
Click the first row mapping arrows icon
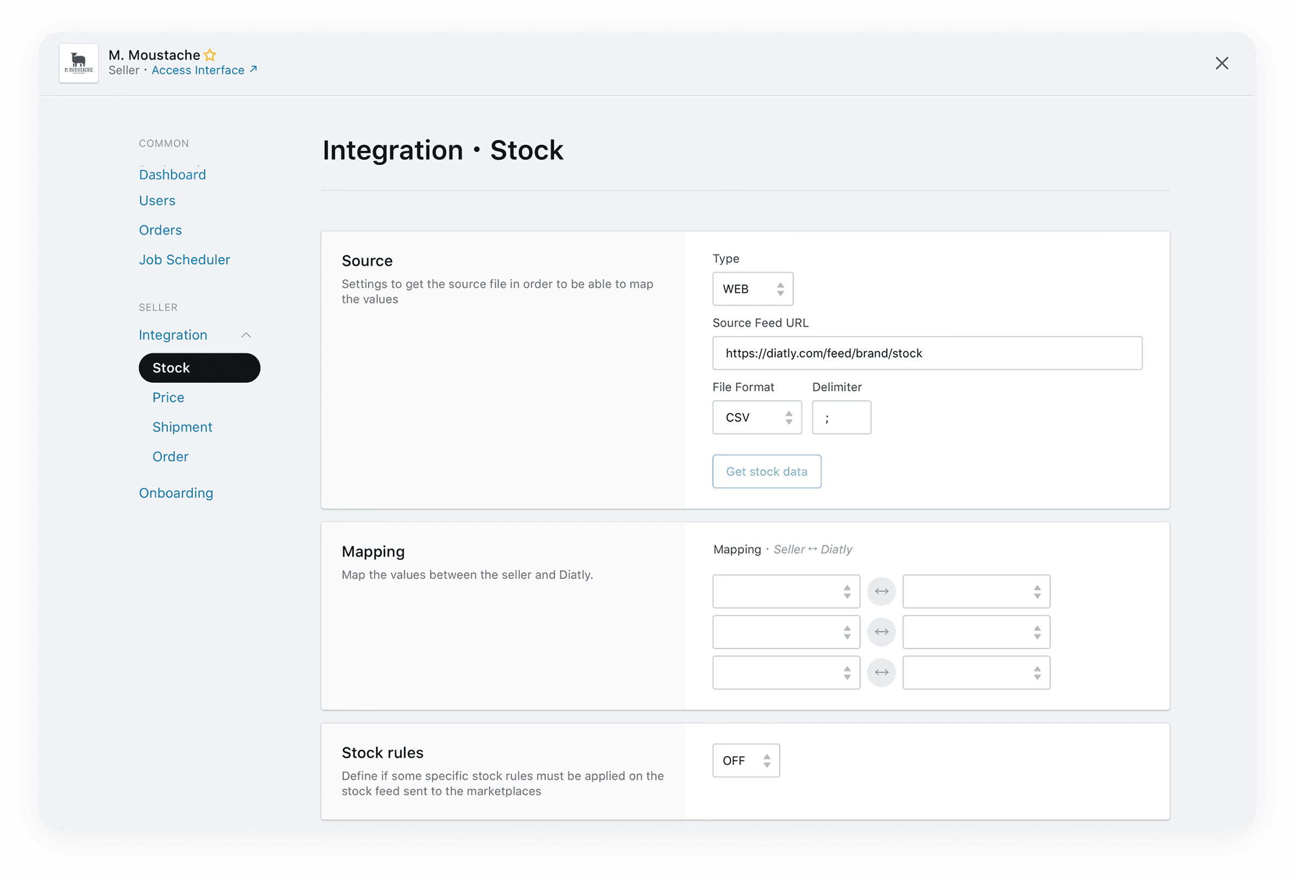click(x=881, y=591)
